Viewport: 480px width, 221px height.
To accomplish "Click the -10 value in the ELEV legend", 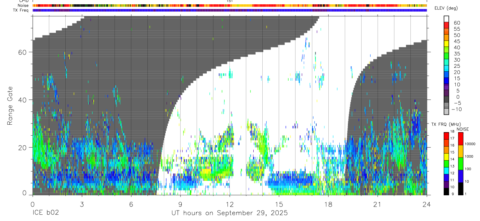I will (457, 109).
